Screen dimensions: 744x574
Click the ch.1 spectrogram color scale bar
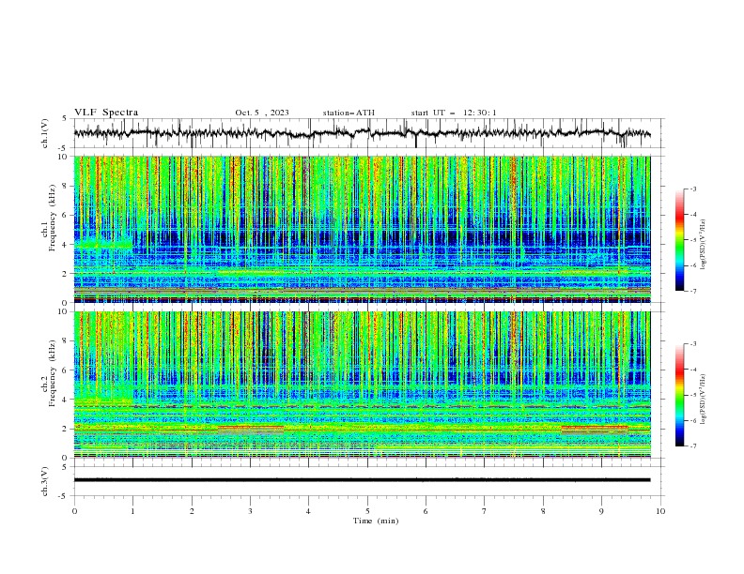679,240
